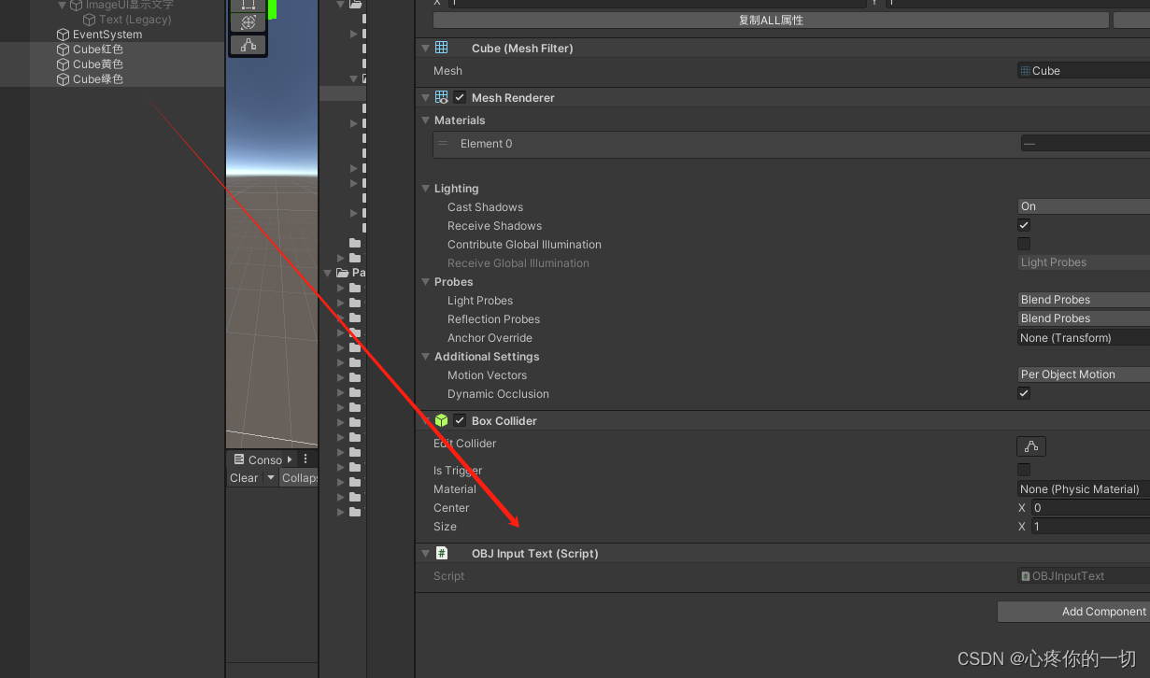
Task: Click the None (Physic Material) field
Action: (1084, 489)
